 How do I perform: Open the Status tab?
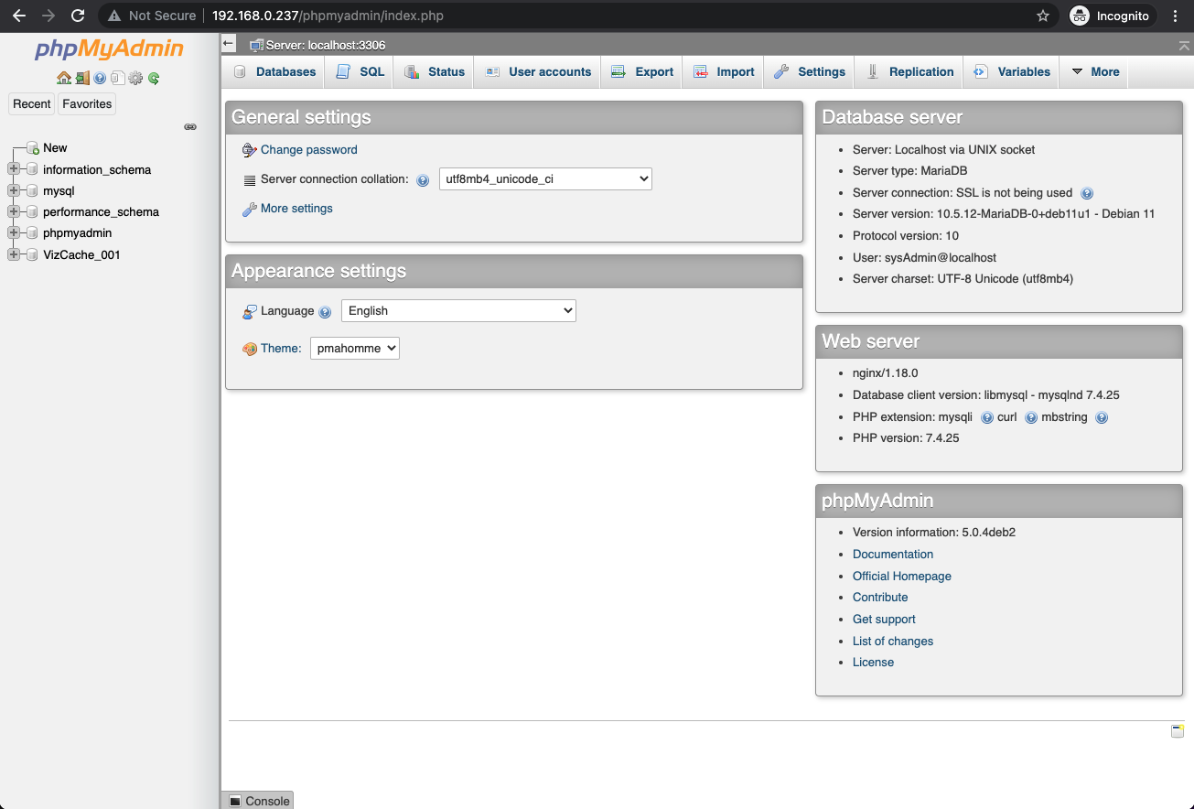click(435, 72)
